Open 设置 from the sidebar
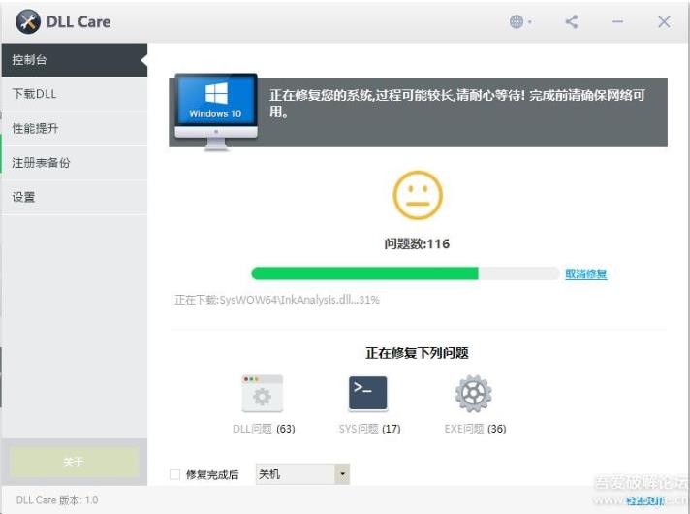The height and width of the screenshot is (514, 690). [74, 197]
